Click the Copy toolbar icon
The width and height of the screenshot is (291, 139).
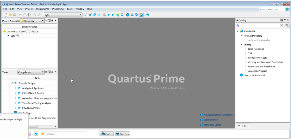point(25,15)
